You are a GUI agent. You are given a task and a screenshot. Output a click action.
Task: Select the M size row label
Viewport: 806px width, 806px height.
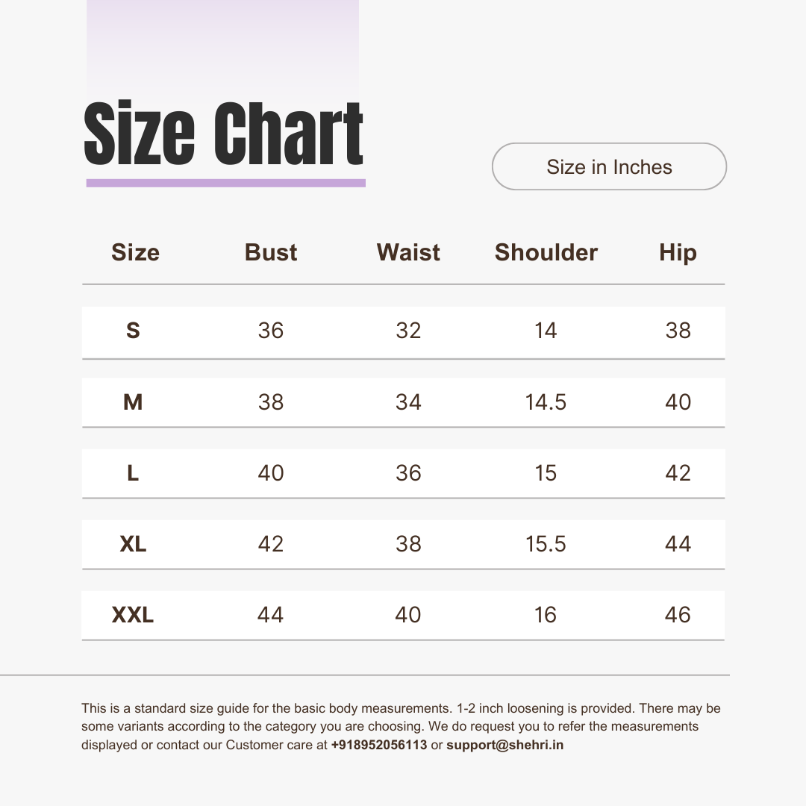coord(133,402)
